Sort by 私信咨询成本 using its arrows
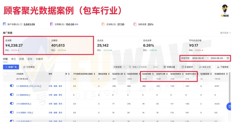The width and height of the screenshot is (234, 132). 183,74
